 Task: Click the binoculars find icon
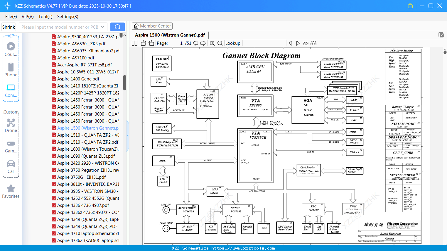pos(313,43)
